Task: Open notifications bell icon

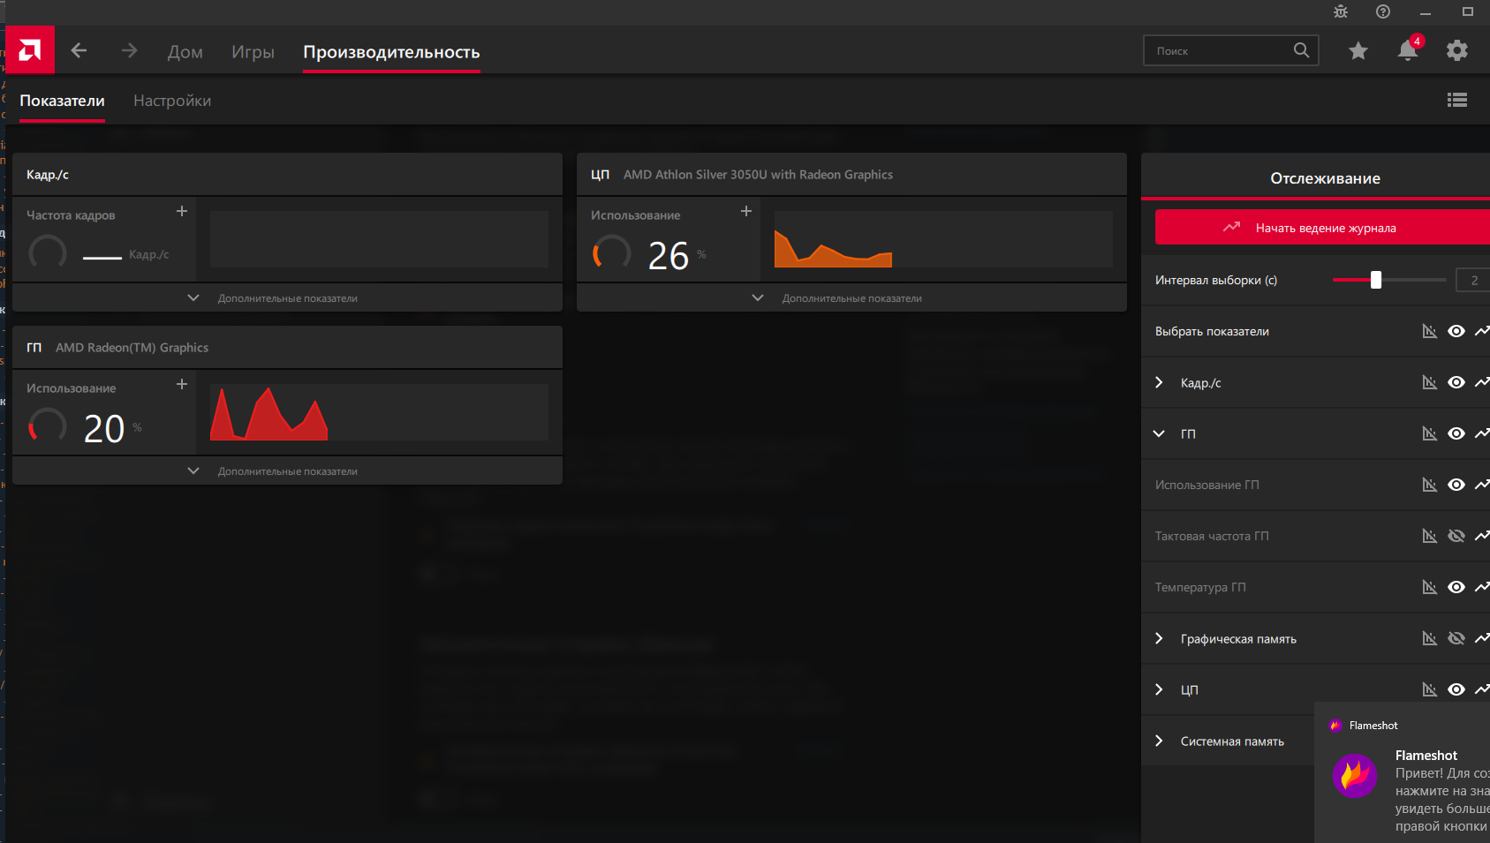Action: (1408, 50)
